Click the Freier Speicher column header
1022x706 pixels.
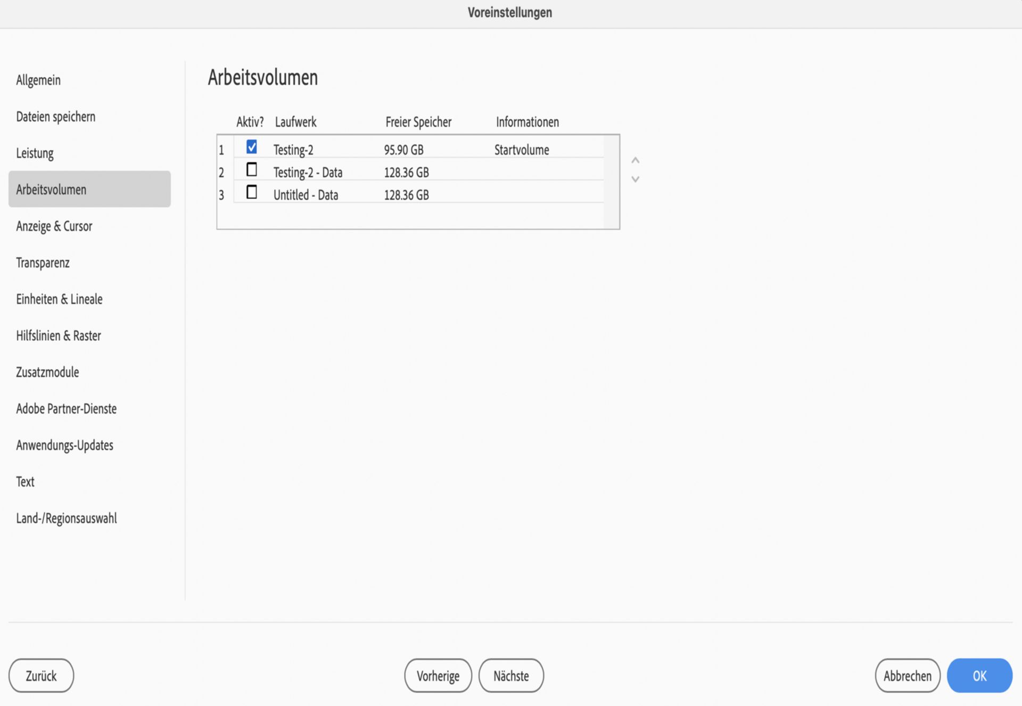point(418,122)
